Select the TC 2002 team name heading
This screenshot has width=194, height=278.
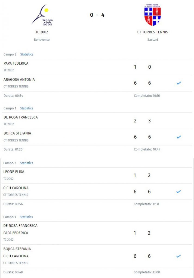(42, 32)
